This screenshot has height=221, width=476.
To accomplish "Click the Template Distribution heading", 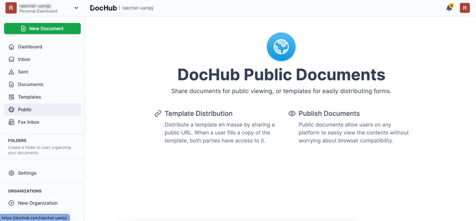I will (198, 113).
